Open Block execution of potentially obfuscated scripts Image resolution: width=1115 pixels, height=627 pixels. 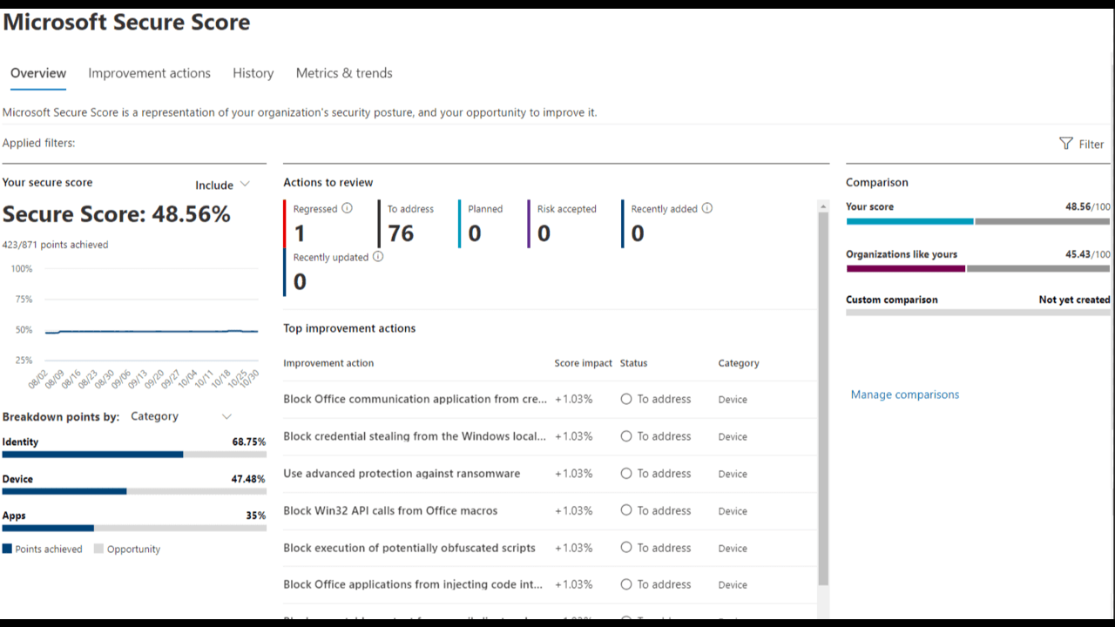coord(409,548)
